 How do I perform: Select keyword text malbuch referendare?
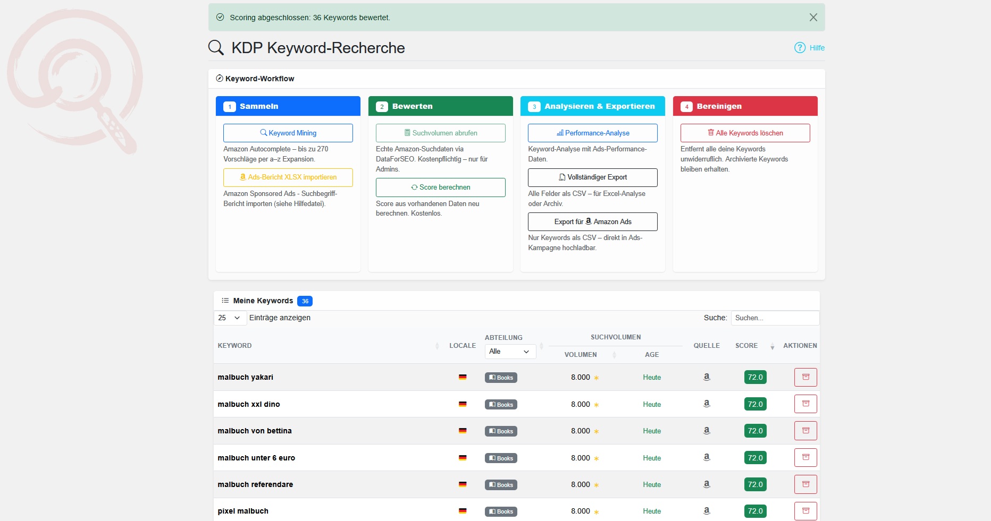255,484
